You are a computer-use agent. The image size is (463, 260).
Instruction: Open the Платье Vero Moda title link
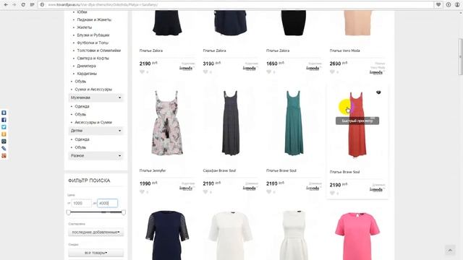click(344, 51)
